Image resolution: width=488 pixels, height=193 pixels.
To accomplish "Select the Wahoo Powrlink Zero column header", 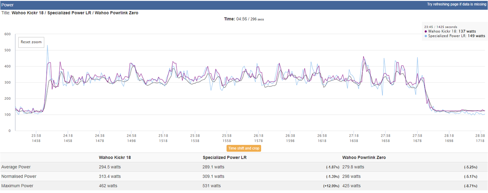I will [364, 157].
